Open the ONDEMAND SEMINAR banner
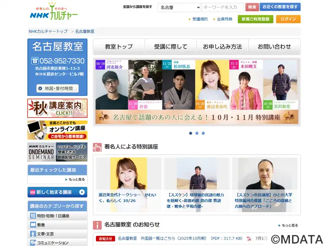328x246 pixels. [x=57, y=152]
